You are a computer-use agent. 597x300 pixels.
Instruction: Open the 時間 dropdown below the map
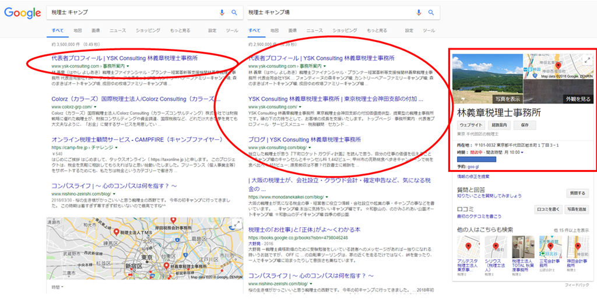pos(58,287)
